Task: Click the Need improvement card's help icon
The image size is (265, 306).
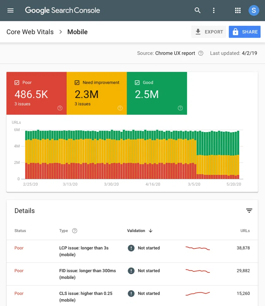Action: tap(120, 108)
